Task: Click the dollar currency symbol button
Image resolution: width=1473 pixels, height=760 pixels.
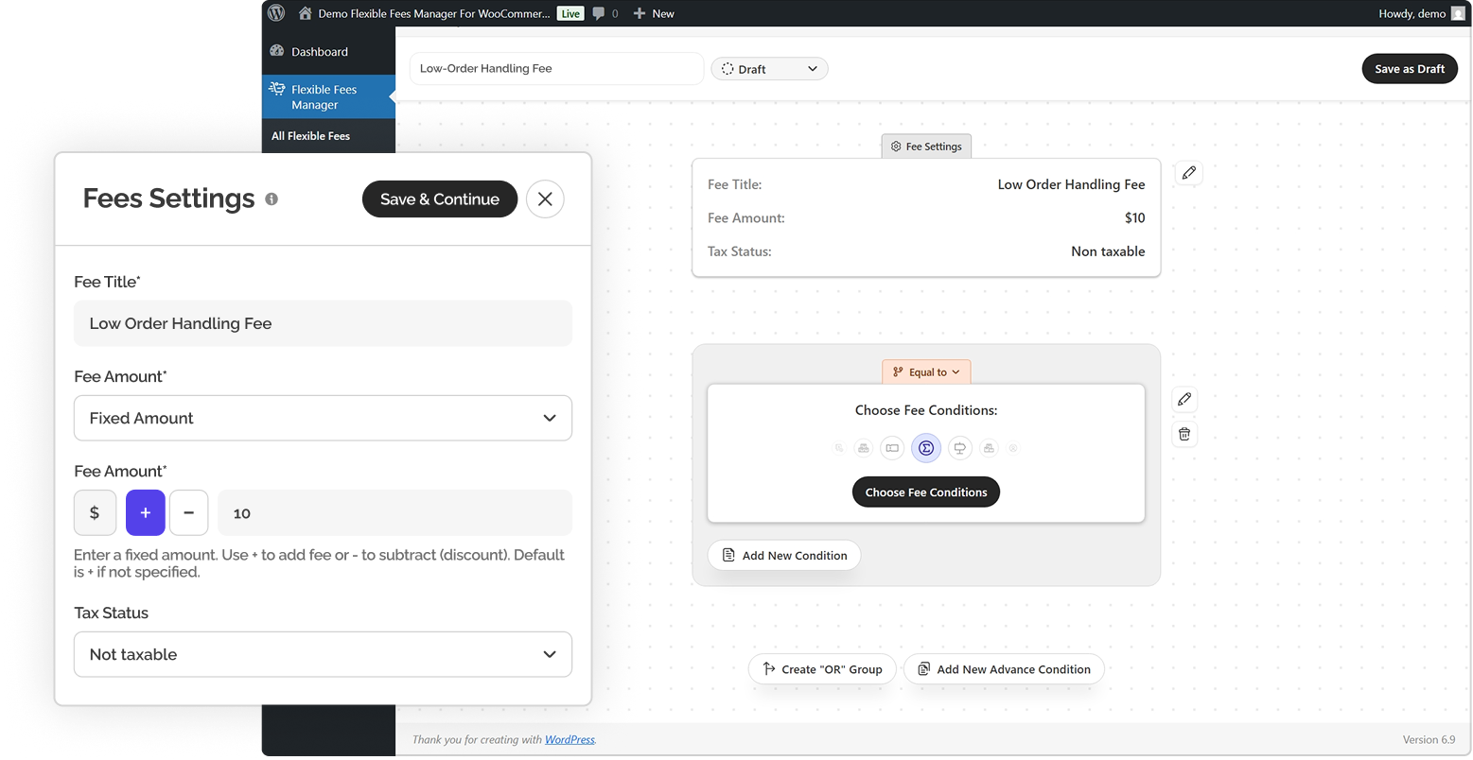Action: [95, 513]
